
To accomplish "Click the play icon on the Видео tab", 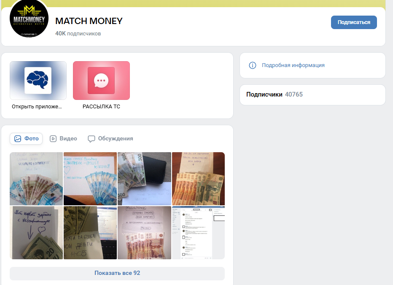I will tap(53, 139).
